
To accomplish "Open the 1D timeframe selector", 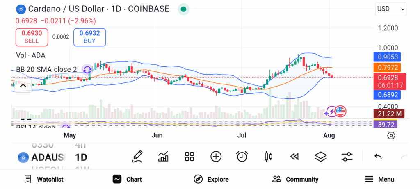I will pyautogui.click(x=81, y=157).
